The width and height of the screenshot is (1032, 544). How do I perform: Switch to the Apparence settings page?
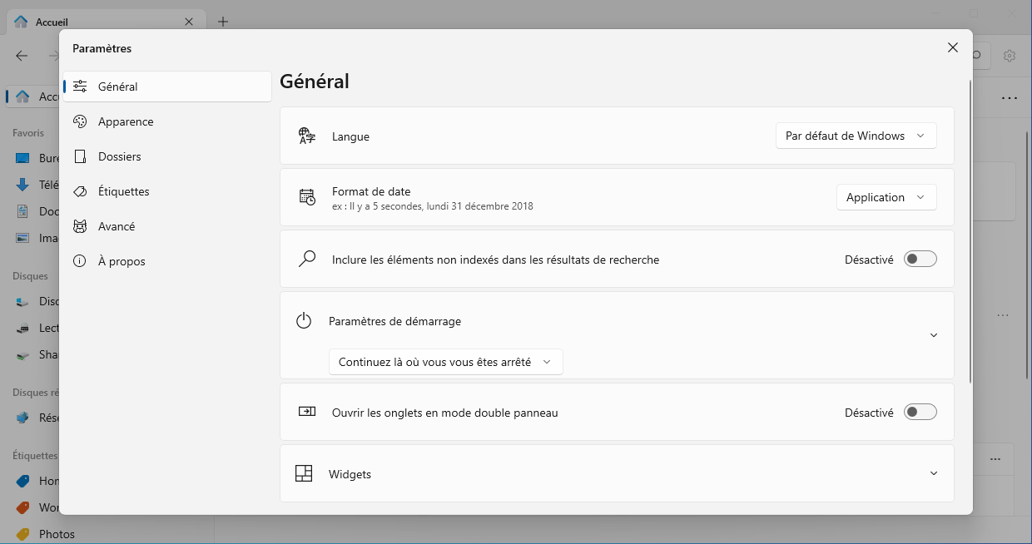coord(126,121)
